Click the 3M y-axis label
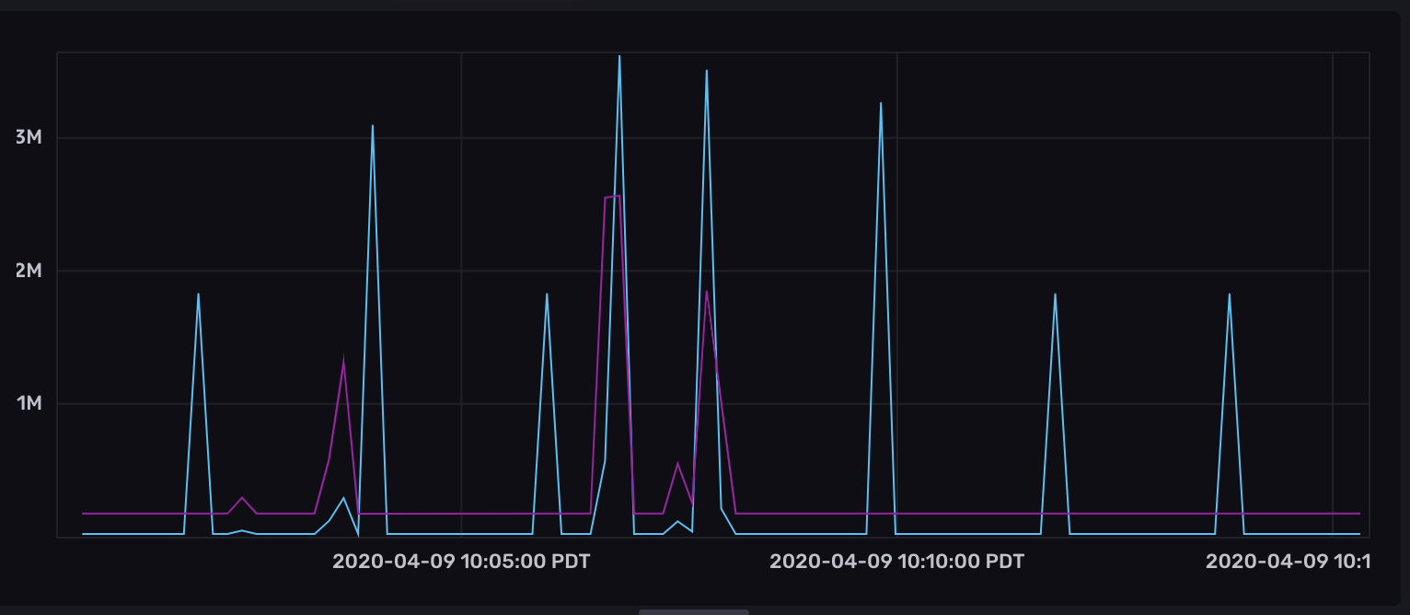 (28, 138)
